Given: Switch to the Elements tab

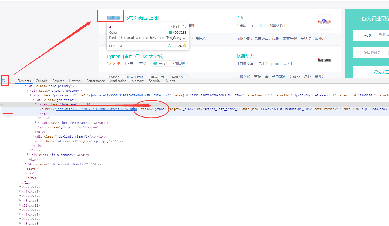Looking at the screenshot, I should click(x=24, y=81).
